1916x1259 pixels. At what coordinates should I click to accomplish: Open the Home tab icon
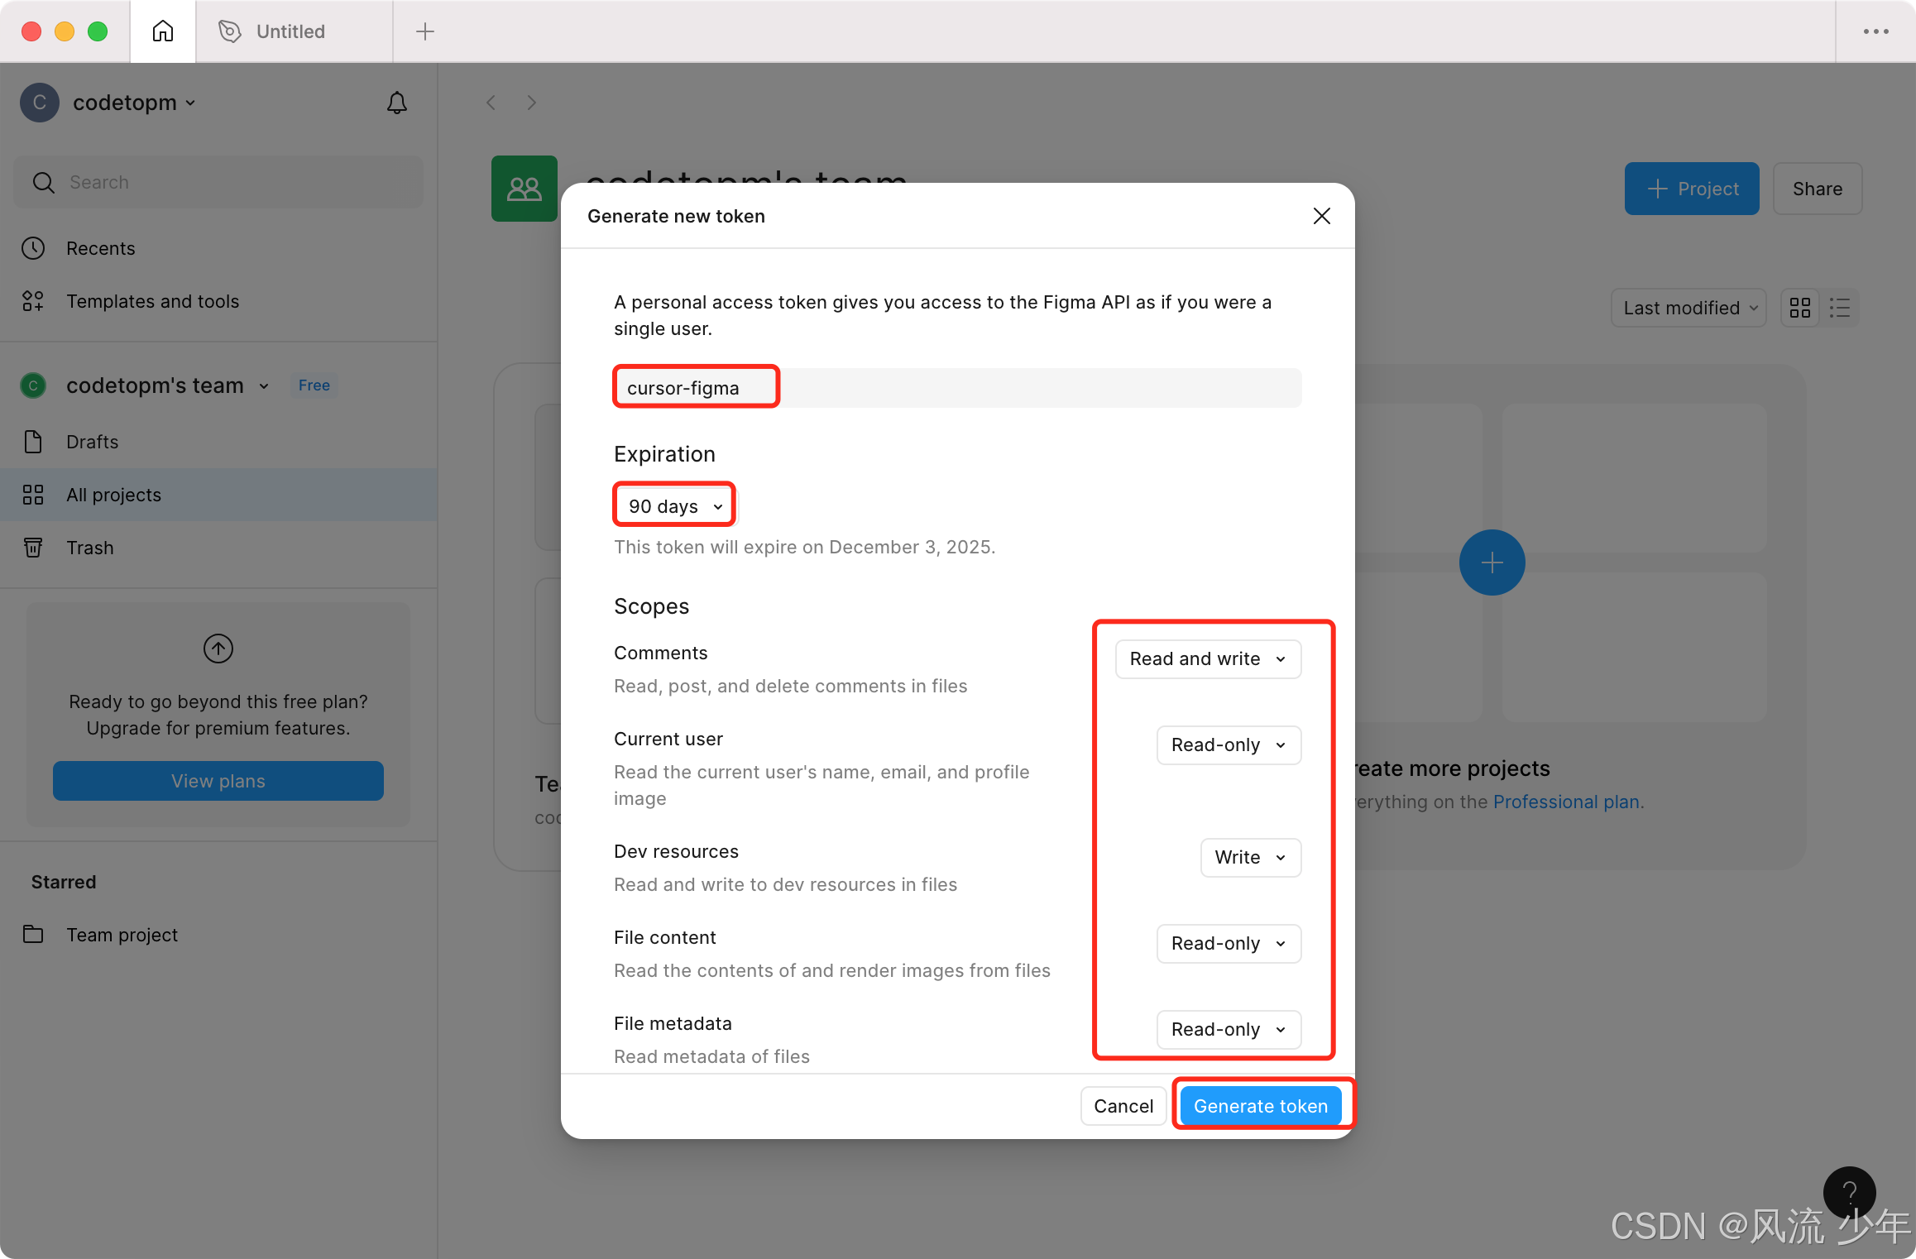tap(163, 31)
